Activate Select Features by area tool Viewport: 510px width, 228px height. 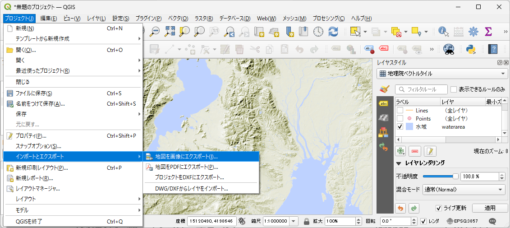tap(355, 31)
